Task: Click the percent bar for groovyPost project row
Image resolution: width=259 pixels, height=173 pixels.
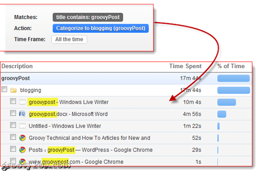Action: click(x=234, y=79)
